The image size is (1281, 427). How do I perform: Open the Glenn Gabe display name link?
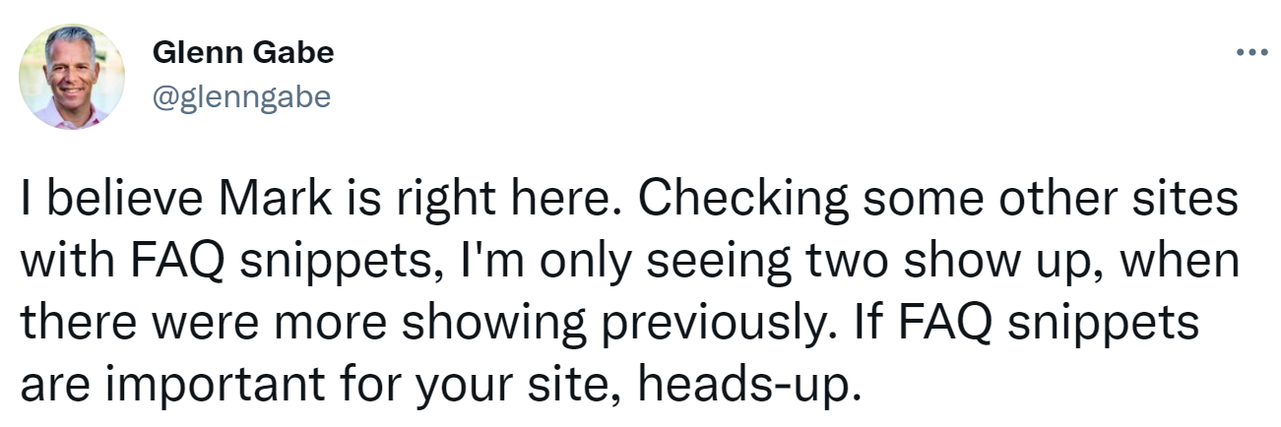(243, 54)
